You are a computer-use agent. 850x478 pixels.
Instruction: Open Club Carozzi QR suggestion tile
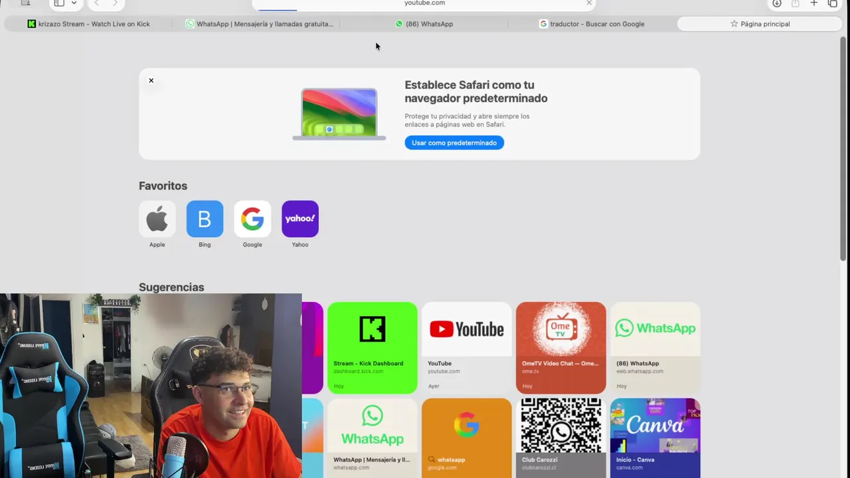pos(561,438)
